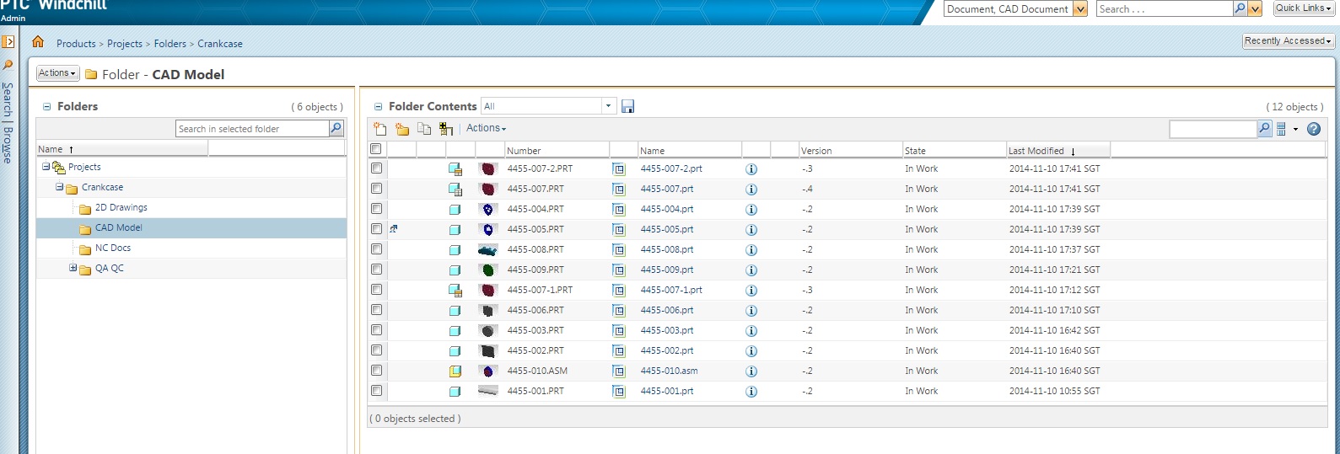Click the assembly type icon of 4455-010.ASM

coord(455,371)
